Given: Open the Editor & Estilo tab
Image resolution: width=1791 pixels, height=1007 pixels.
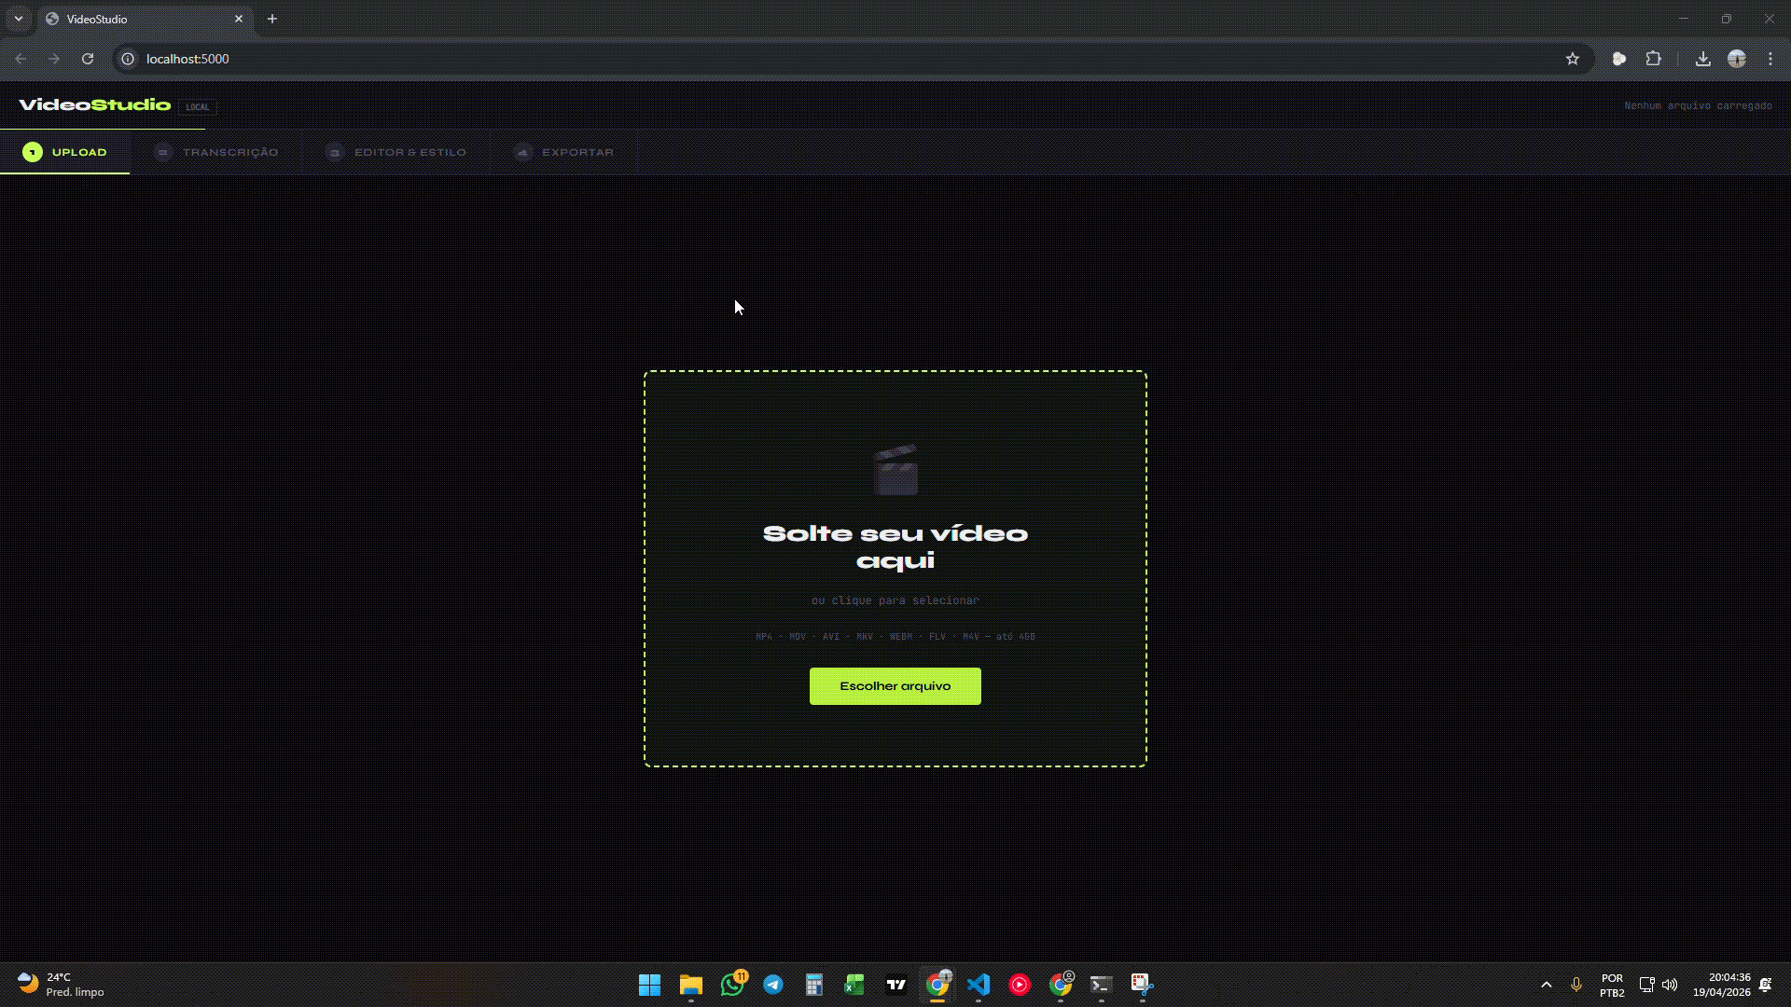Looking at the screenshot, I should pyautogui.click(x=396, y=152).
